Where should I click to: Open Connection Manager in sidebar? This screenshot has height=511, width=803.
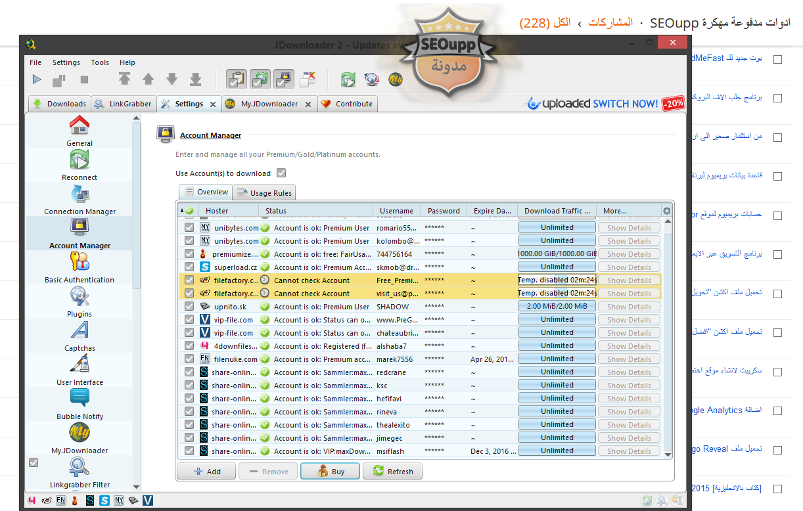[80, 200]
